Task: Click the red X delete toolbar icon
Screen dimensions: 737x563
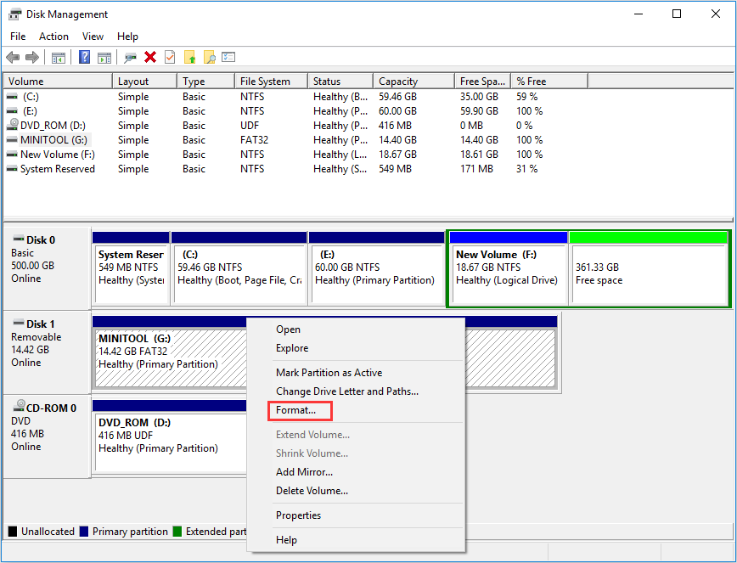Action: coord(150,57)
